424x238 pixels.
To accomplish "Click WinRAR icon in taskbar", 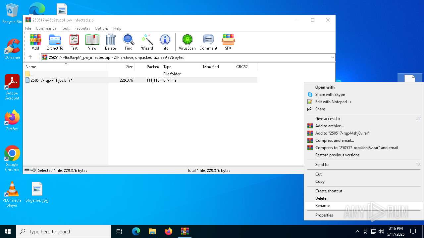I will [185, 231].
